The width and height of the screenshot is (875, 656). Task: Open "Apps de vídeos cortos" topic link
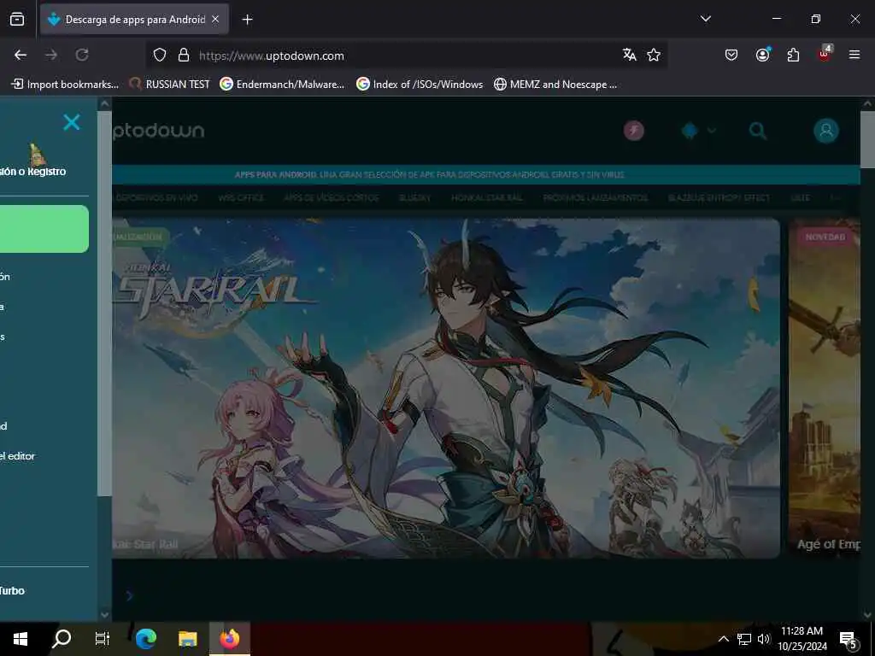click(x=331, y=198)
